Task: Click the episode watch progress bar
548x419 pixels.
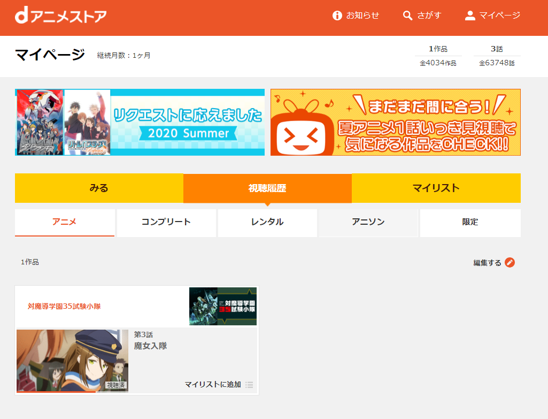Action: click(x=72, y=392)
